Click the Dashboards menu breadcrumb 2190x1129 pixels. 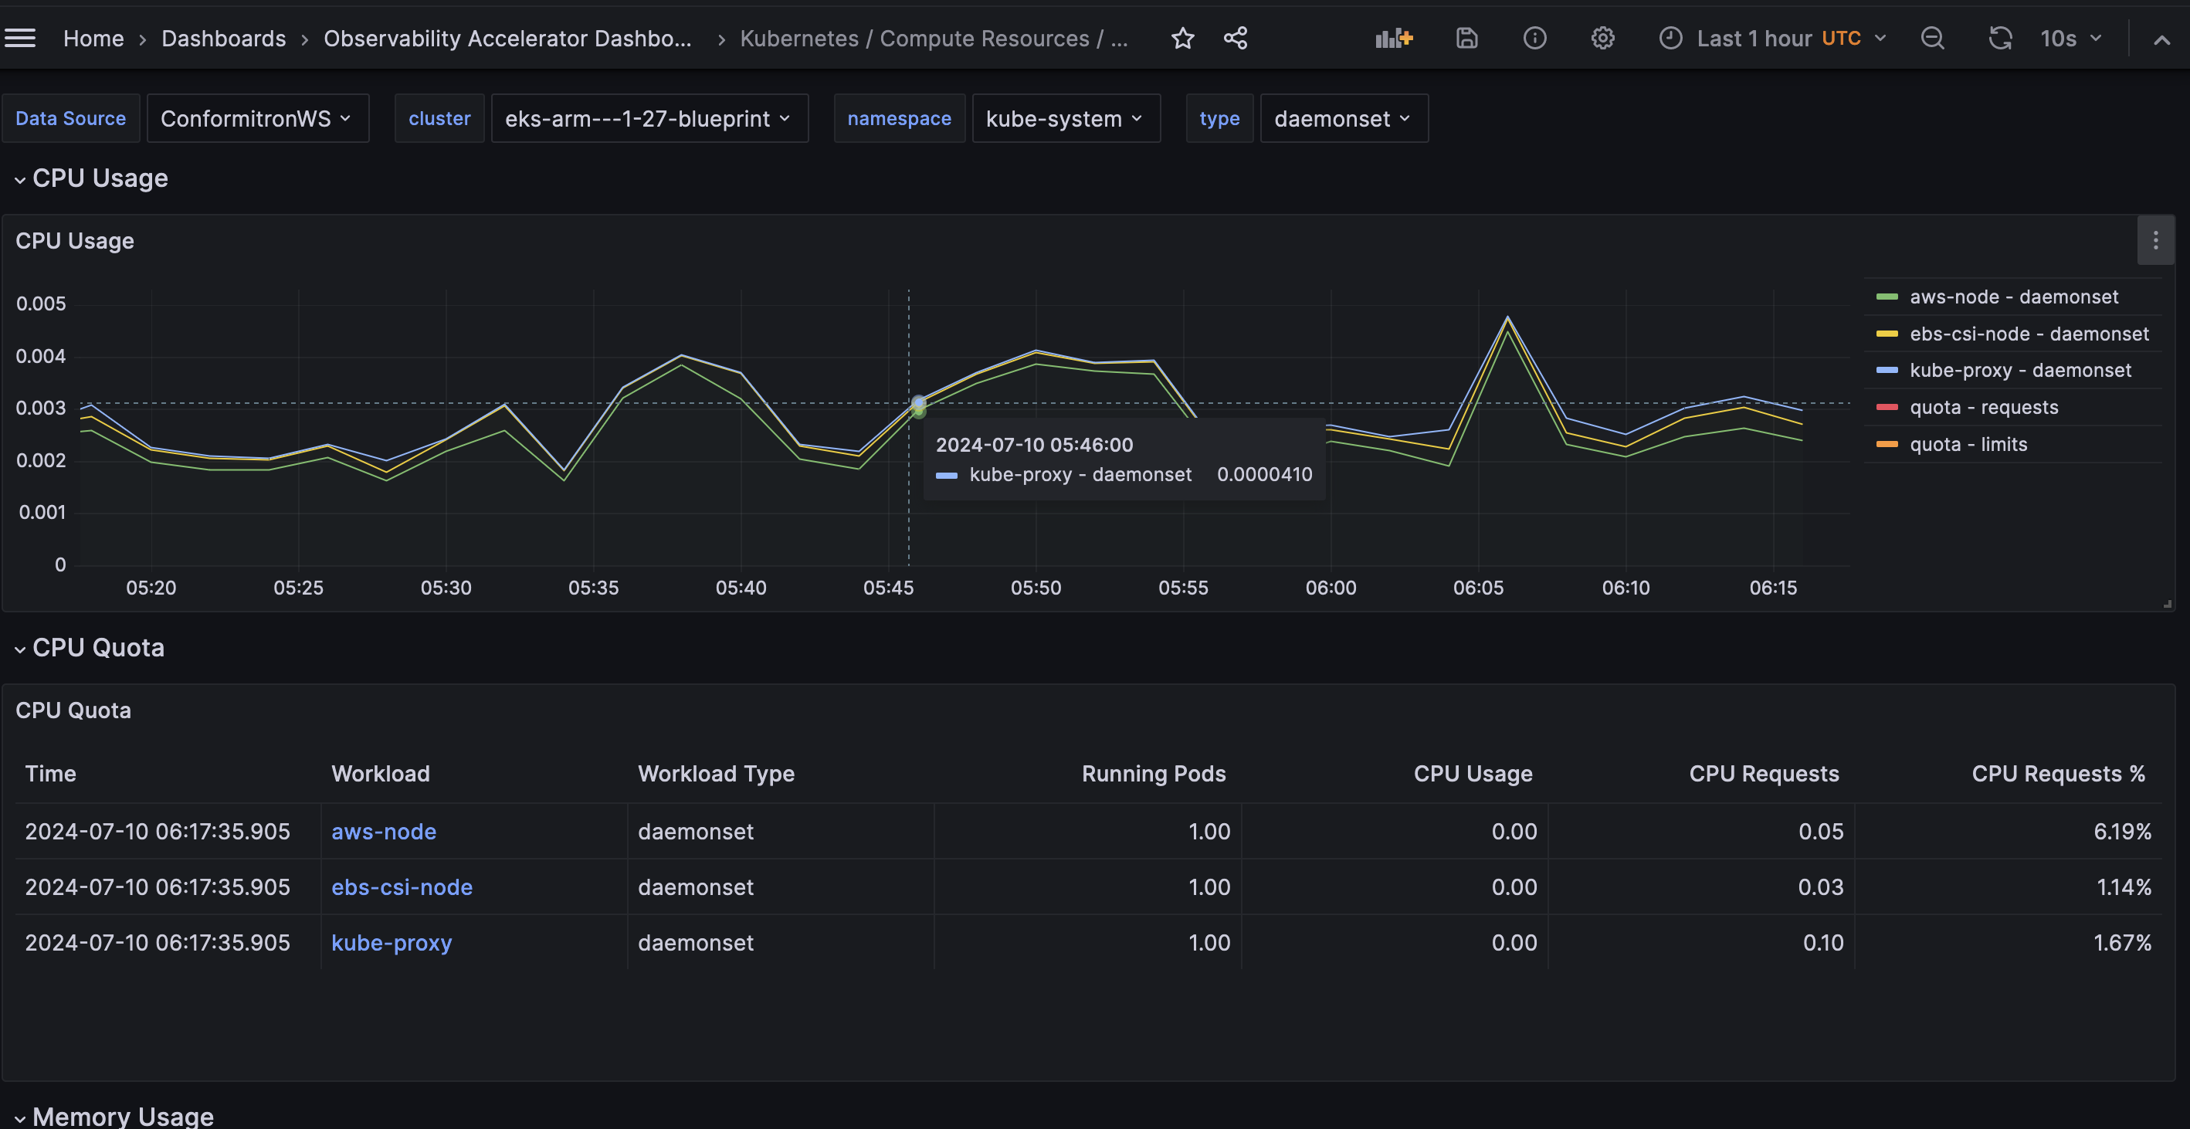[x=223, y=37]
